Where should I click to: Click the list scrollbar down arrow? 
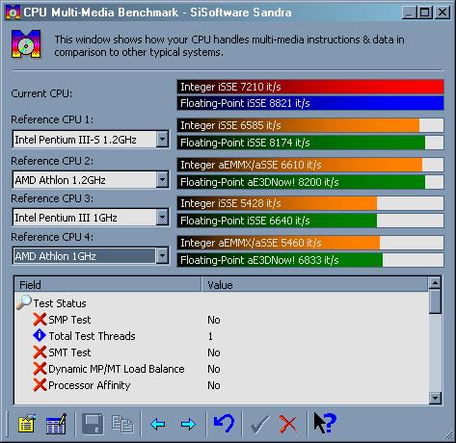pyautogui.click(x=435, y=398)
